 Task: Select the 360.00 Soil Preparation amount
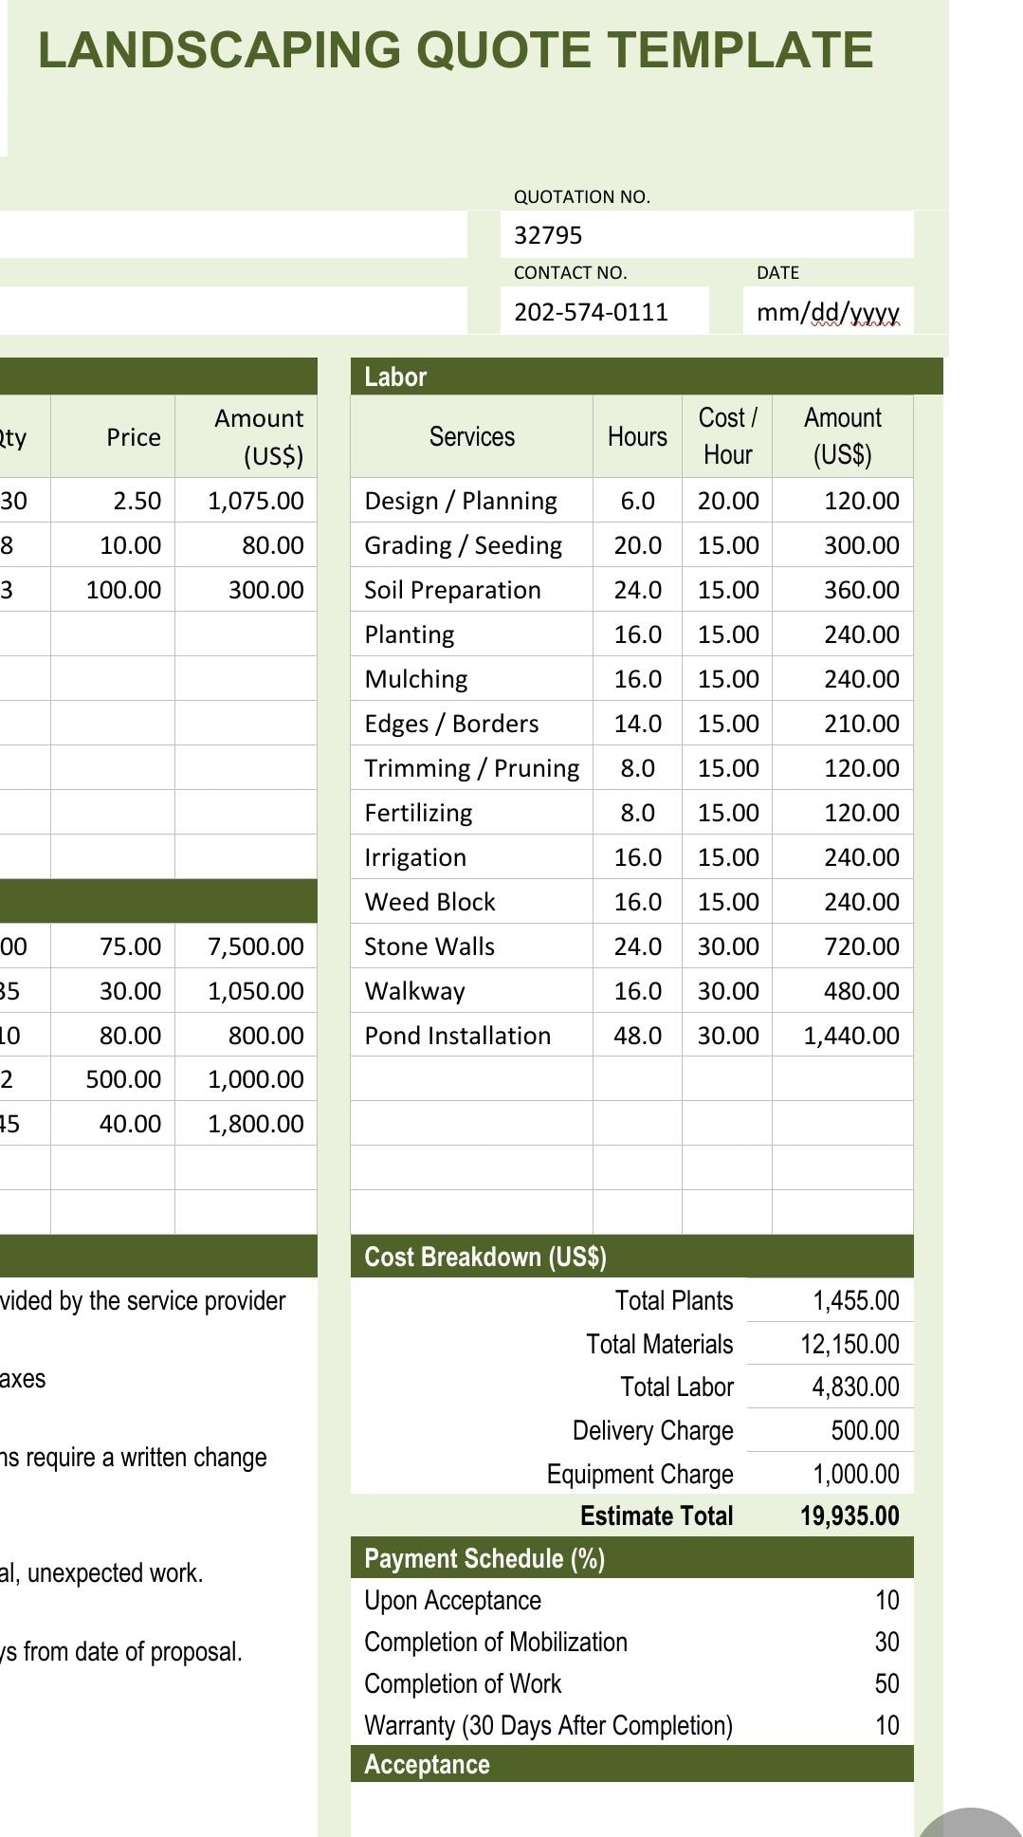843,590
